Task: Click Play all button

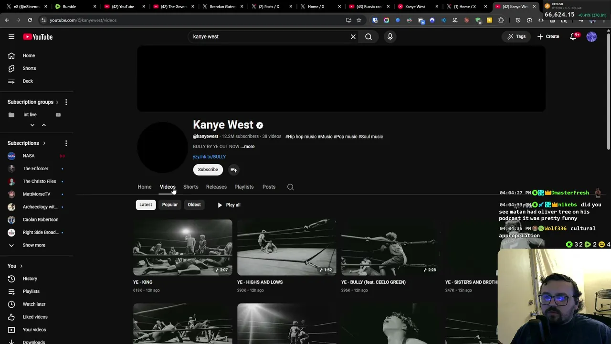Action: pos(229,205)
